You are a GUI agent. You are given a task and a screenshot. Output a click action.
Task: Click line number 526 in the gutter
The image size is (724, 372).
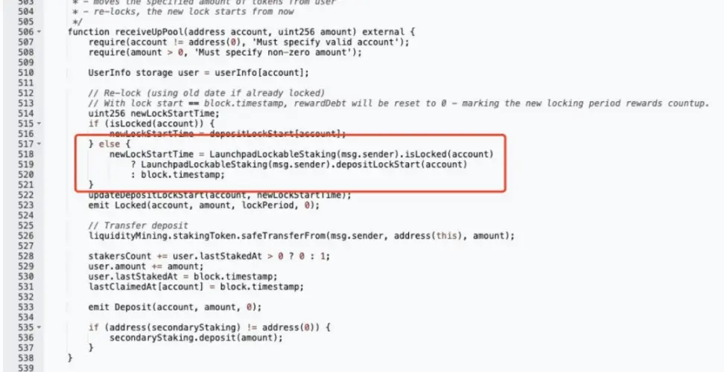25,236
